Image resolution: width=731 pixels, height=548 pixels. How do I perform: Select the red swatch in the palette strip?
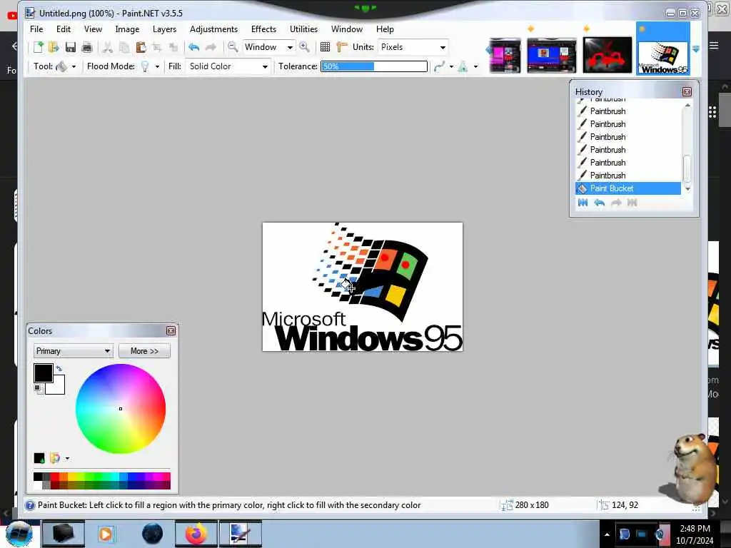pos(54,476)
